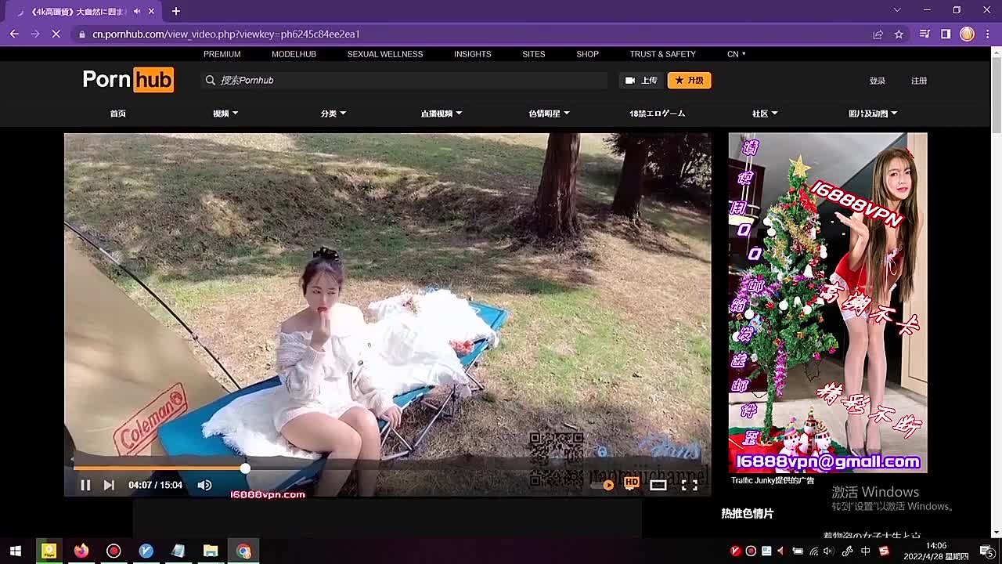This screenshot has height=564, width=1002.
Task: Open the MODELHUB link
Action: point(294,54)
